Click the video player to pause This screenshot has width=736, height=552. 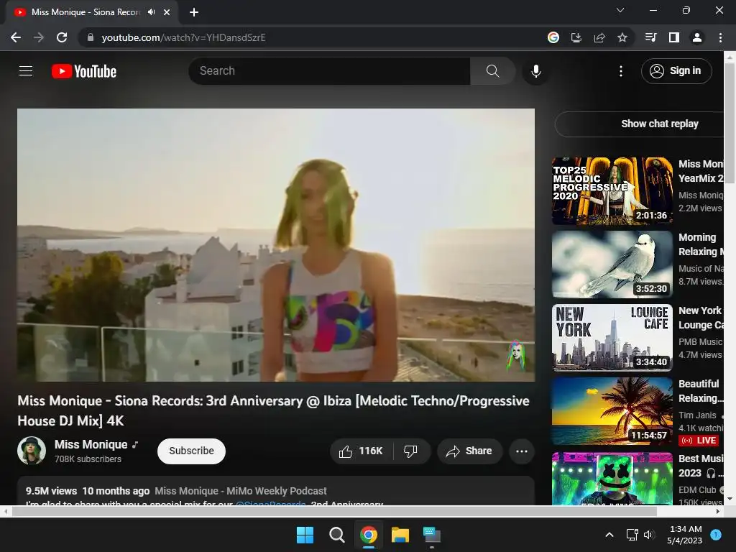[x=276, y=245]
